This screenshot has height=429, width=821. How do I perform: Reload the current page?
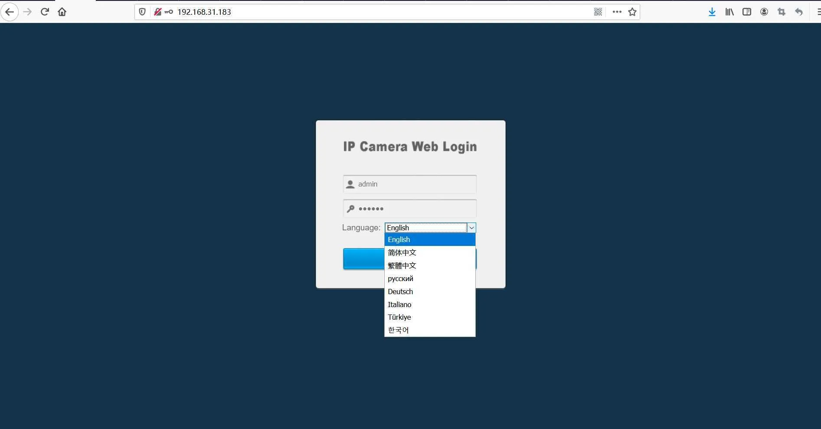[x=45, y=12]
